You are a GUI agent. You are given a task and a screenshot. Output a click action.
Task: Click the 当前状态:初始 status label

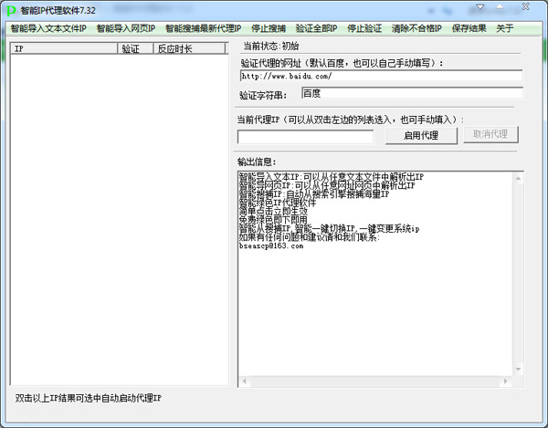[271, 46]
